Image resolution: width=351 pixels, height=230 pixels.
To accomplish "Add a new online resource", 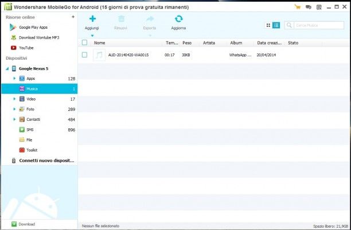I will (73, 17).
